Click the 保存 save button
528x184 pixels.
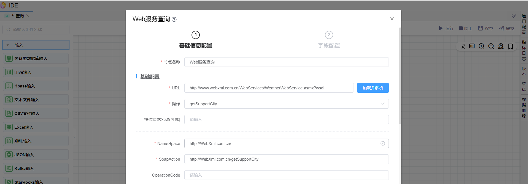pos(486,28)
